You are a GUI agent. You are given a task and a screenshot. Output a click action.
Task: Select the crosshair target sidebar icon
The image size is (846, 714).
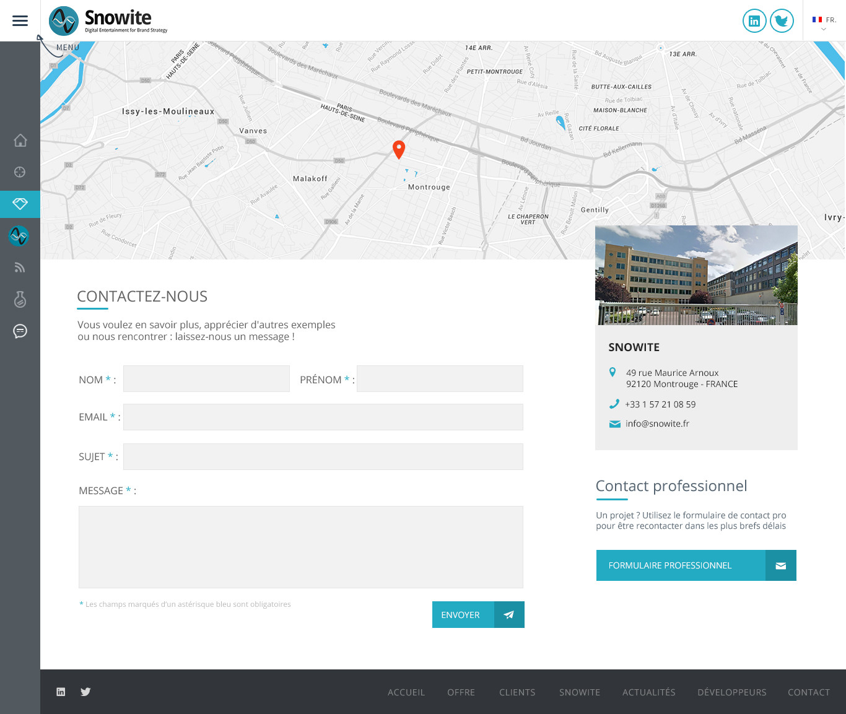point(20,172)
